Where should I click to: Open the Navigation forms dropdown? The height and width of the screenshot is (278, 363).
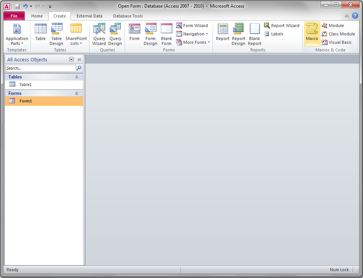[x=192, y=34]
